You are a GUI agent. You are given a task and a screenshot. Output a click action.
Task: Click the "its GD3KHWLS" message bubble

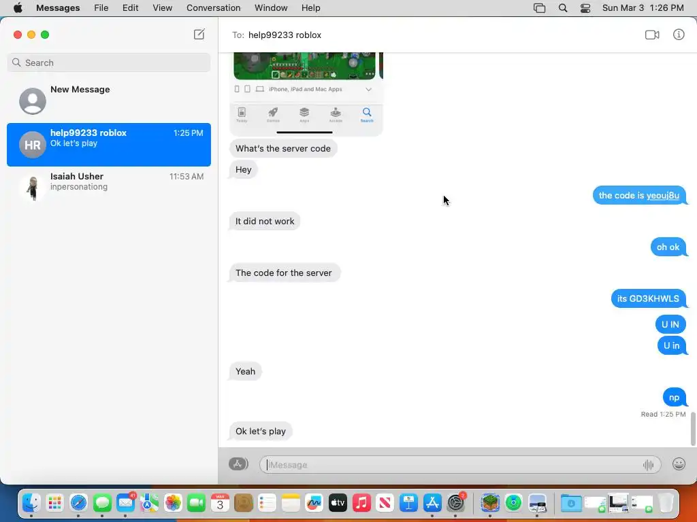(648, 299)
